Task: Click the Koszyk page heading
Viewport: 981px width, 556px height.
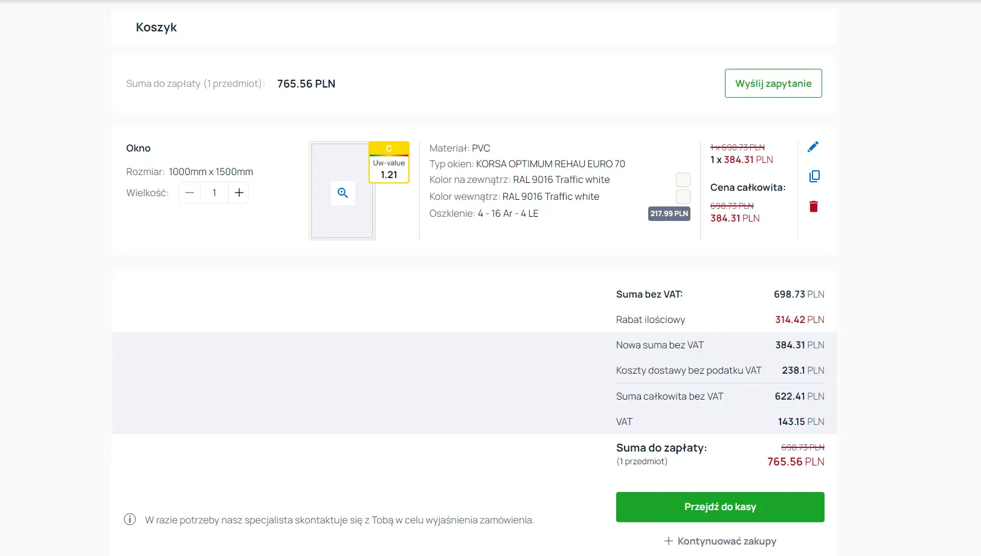Action: click(x=156, y=27)
